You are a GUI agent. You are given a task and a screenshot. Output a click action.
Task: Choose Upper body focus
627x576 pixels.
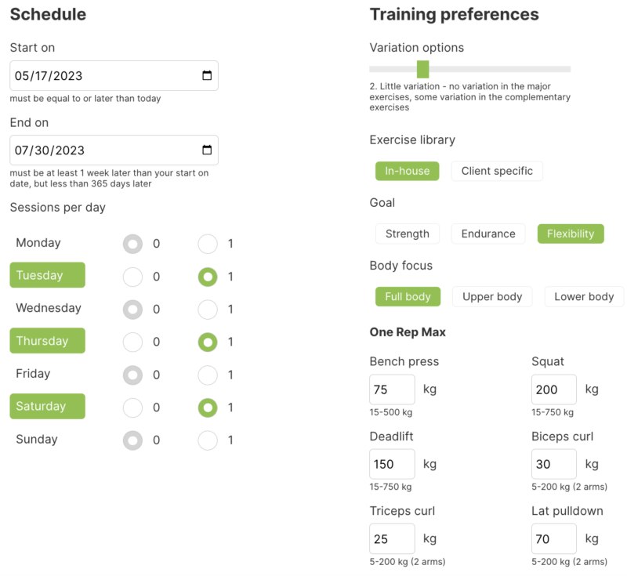492,297
